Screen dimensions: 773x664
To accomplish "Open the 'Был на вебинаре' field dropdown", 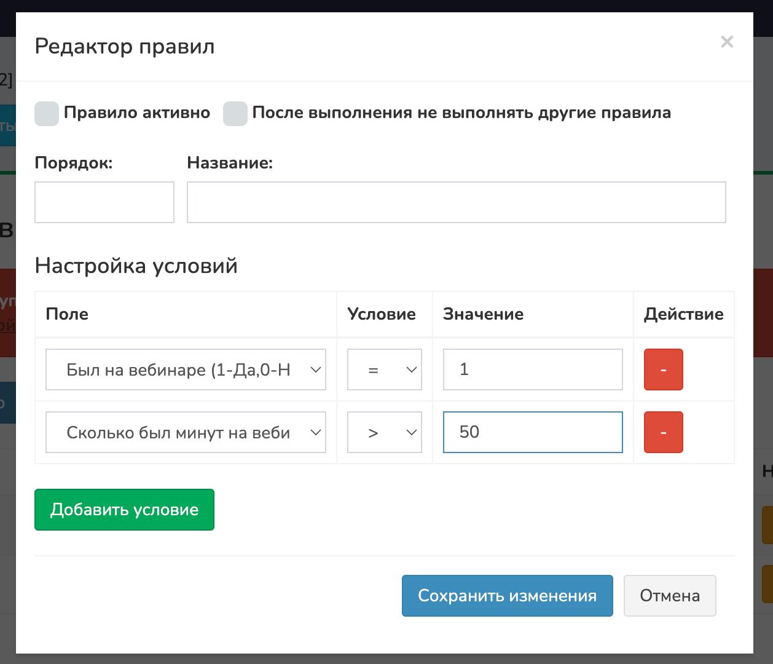I will click(186, 370).
